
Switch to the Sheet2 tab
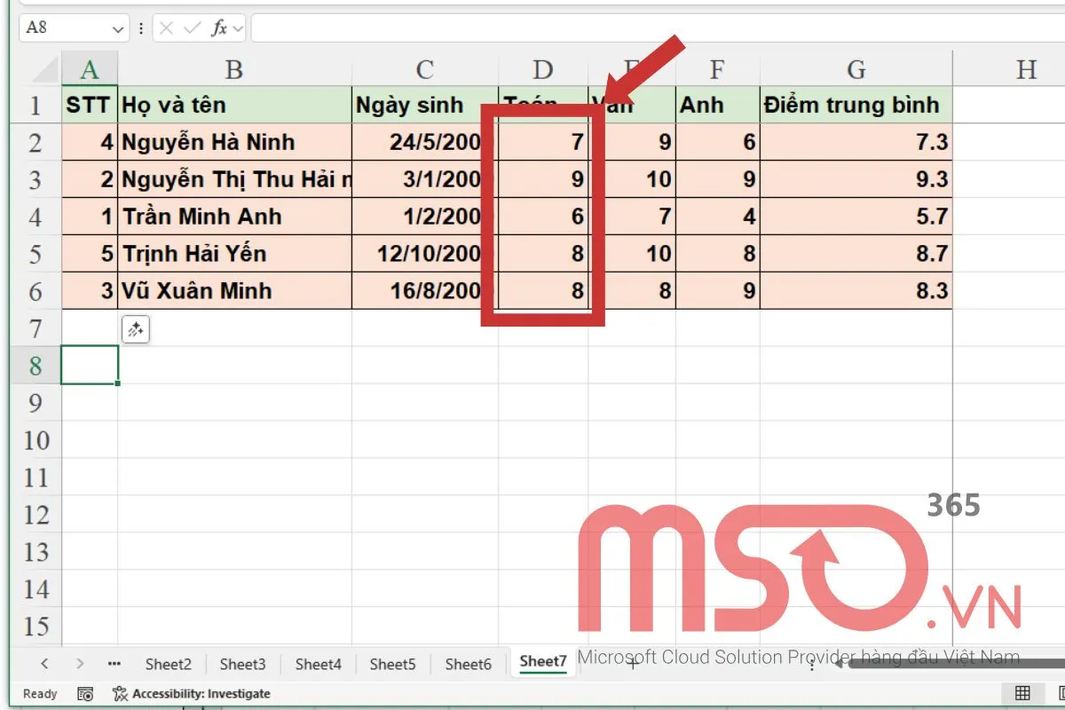[x=169, y=664]
